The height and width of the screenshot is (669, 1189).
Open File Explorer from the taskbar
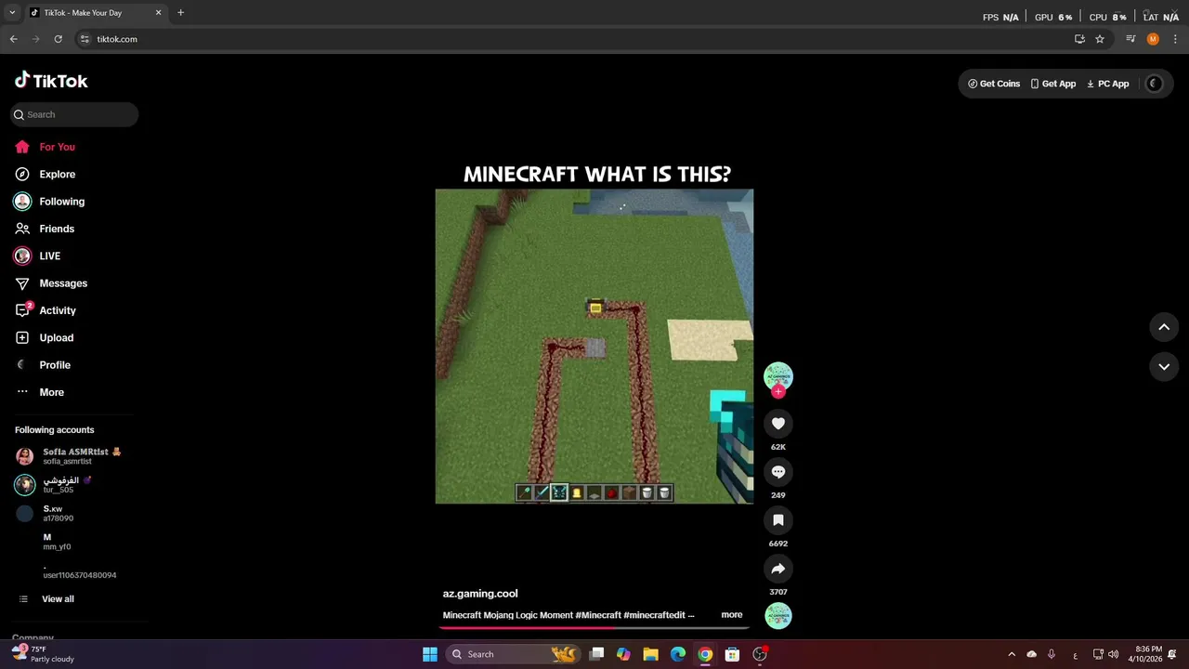(x=650, y=654)
